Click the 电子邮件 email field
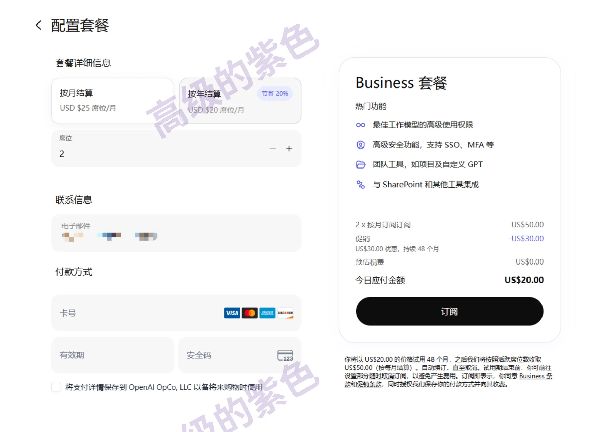The width and height of the screenshot is (613, 432). 176,233
